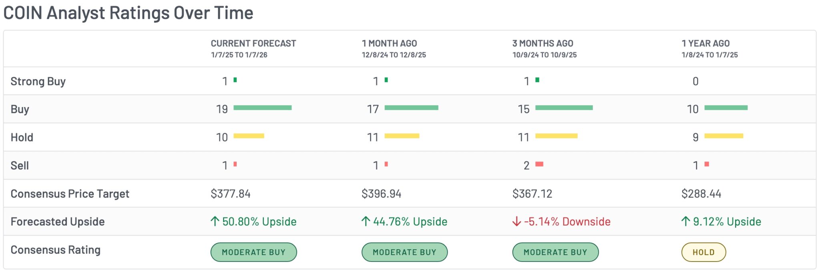This screenshot has height=270, width=820.
Task: Click the $377.84 consensus price target
Action: [231, 194]
